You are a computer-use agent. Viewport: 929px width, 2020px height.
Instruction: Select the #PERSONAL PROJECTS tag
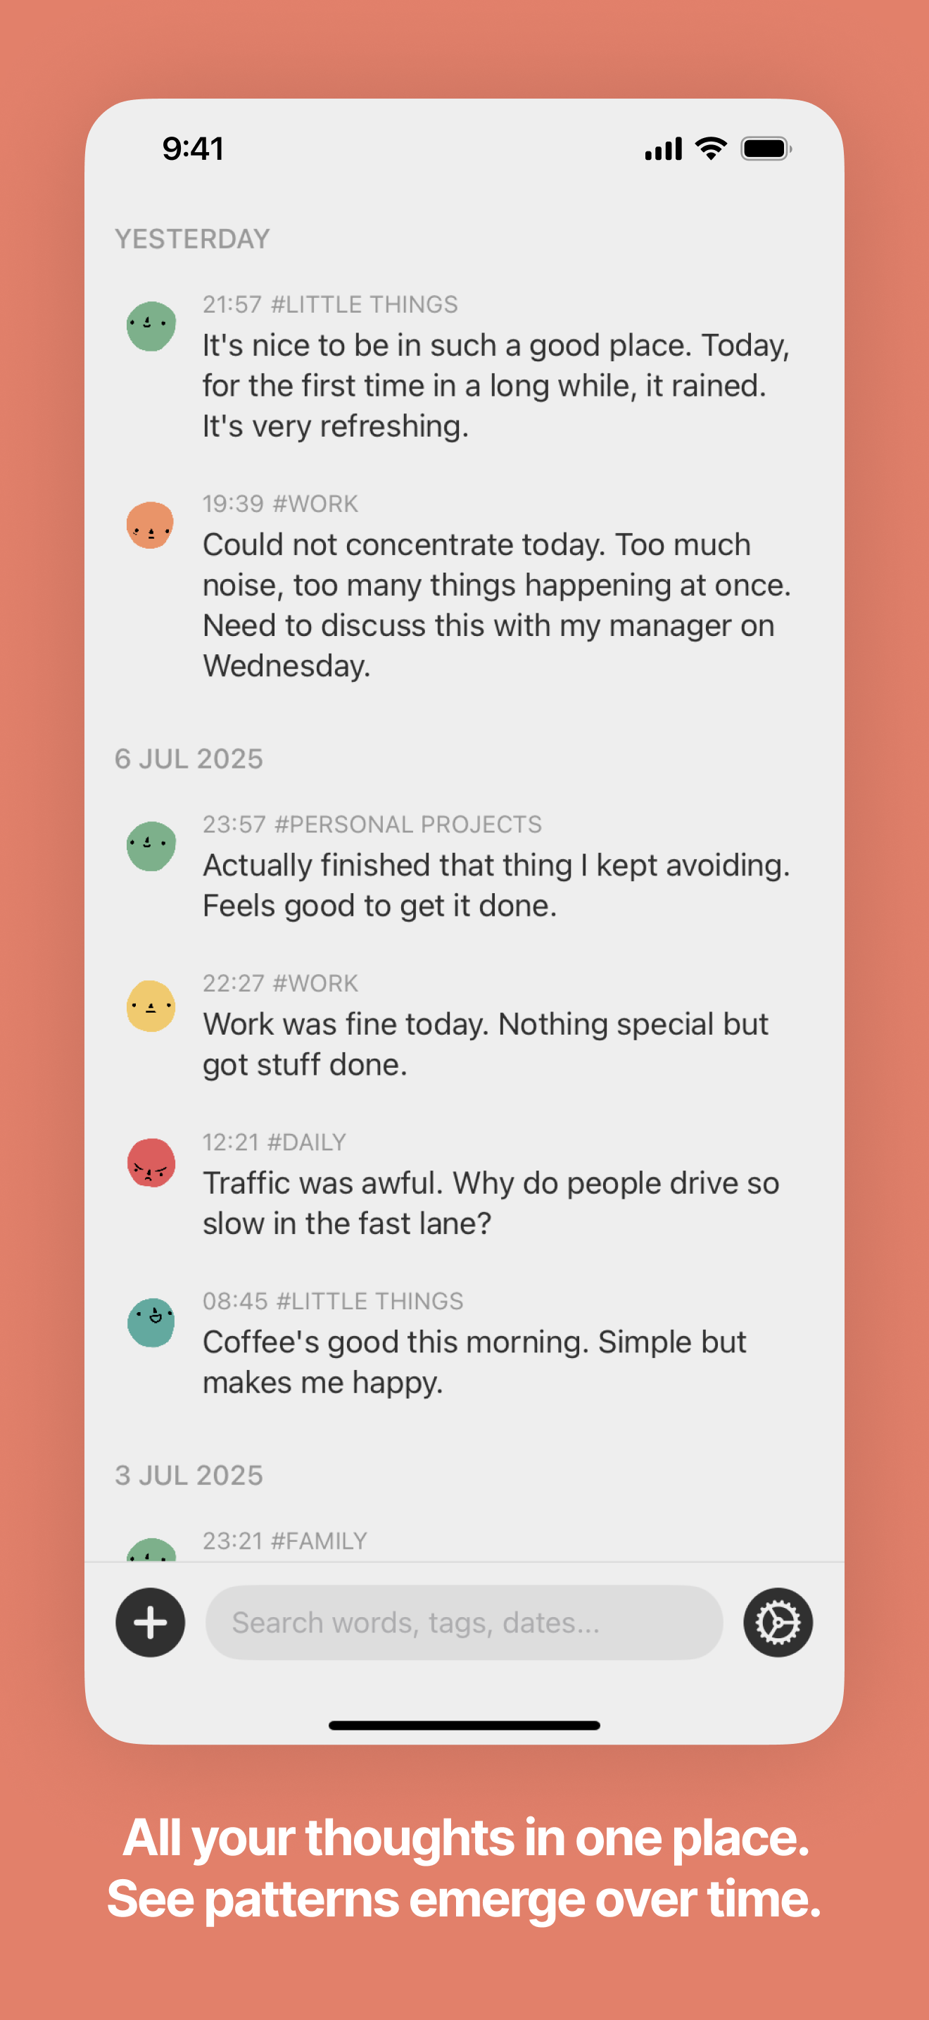[408, 824]
